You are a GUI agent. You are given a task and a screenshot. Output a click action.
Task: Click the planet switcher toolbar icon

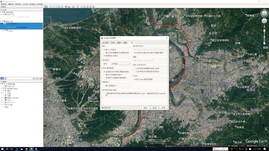73,7
